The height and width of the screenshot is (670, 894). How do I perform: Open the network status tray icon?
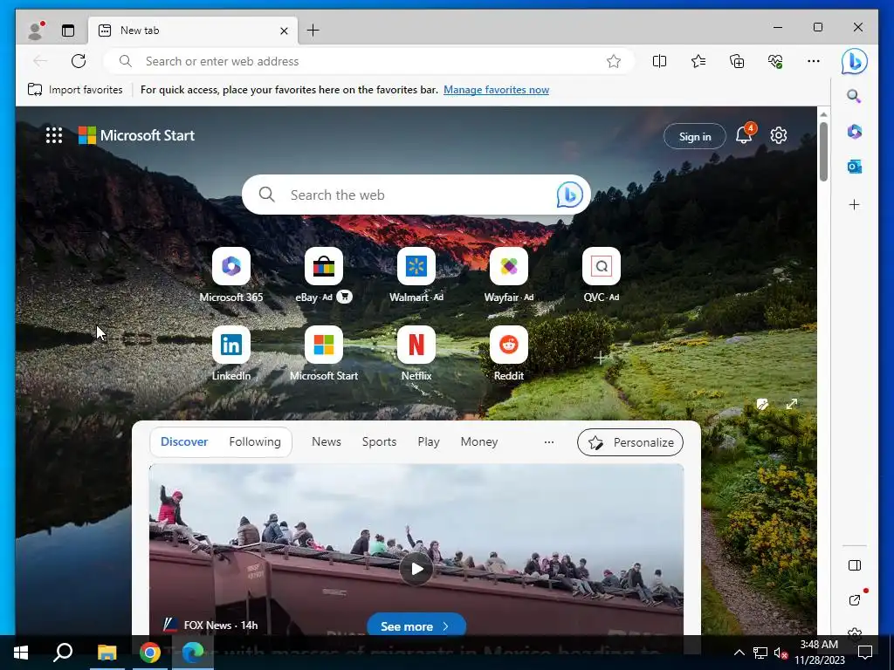pyautogui.click(x=760, y=653)
